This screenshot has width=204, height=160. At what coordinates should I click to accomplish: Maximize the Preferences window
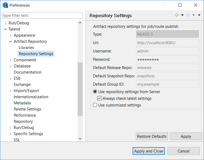pos(180,5)
